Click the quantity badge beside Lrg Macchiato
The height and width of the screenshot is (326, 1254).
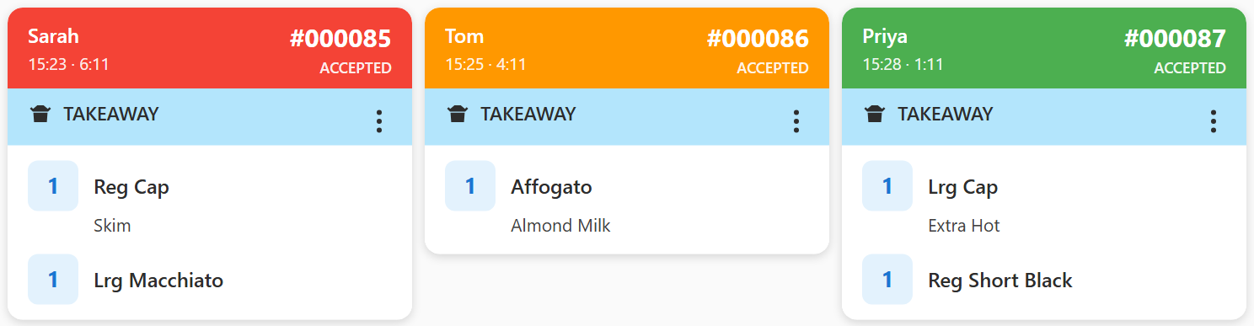tap(53, 280)
